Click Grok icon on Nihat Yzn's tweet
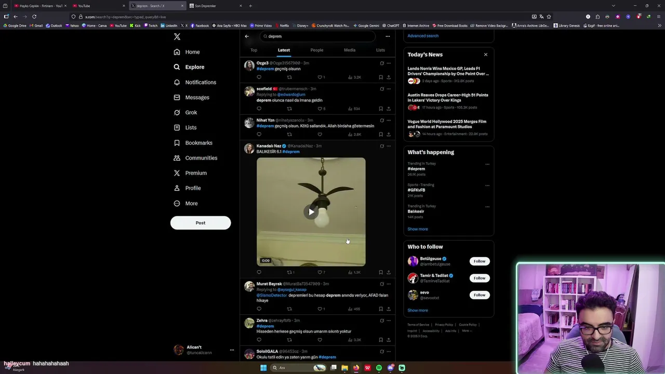The image size is (665, 374). (382, 121)
